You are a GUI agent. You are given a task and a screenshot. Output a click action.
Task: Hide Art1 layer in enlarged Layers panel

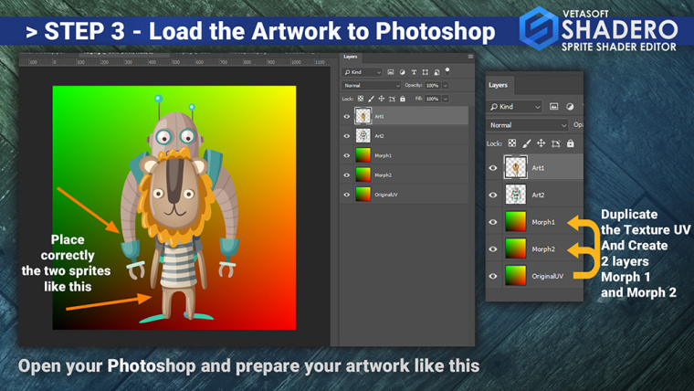coord(492,168)
